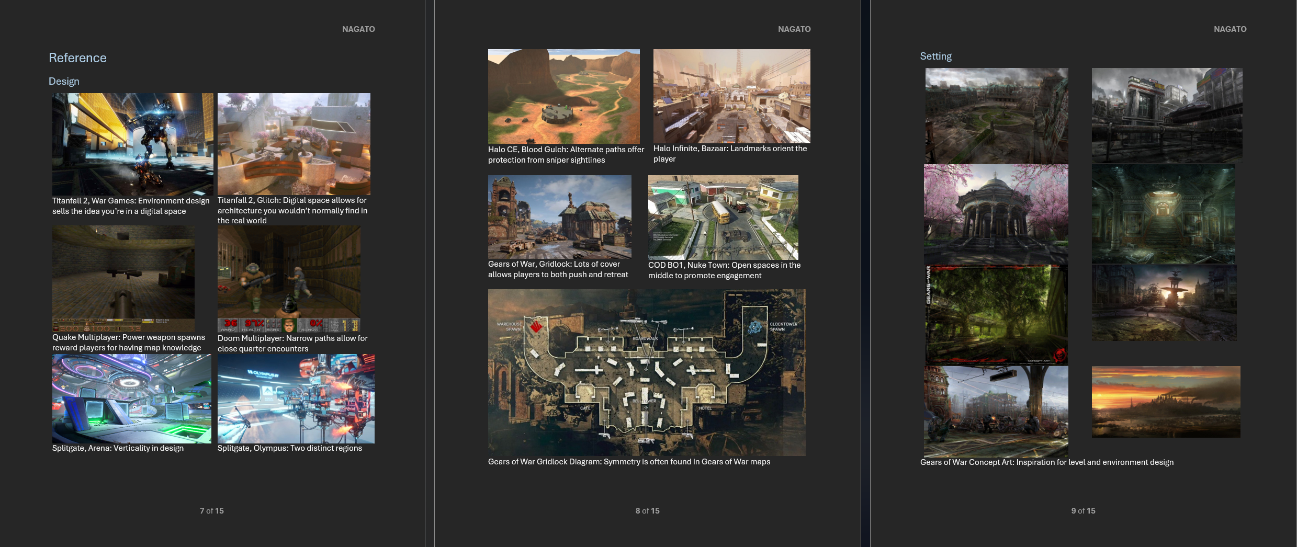Click the Splitgate Arena image
Viewport: 1297px width, 547px height.
(132, 398)
